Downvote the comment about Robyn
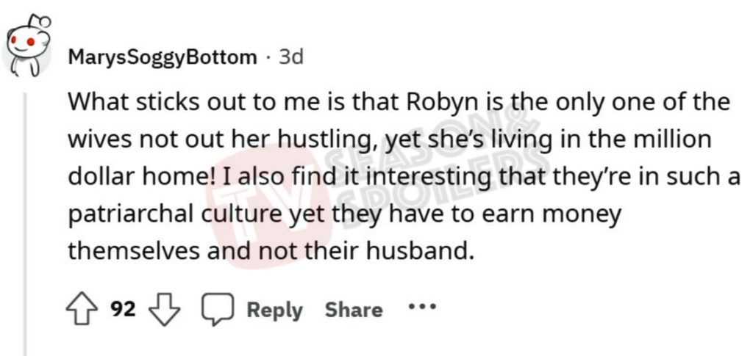 click(x=165, y=310)
